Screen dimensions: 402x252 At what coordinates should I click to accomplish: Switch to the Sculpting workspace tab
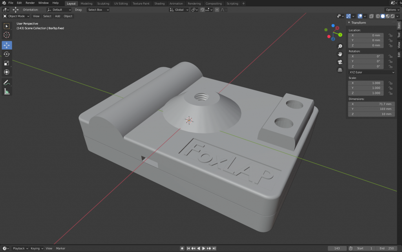tap(103, 4)
